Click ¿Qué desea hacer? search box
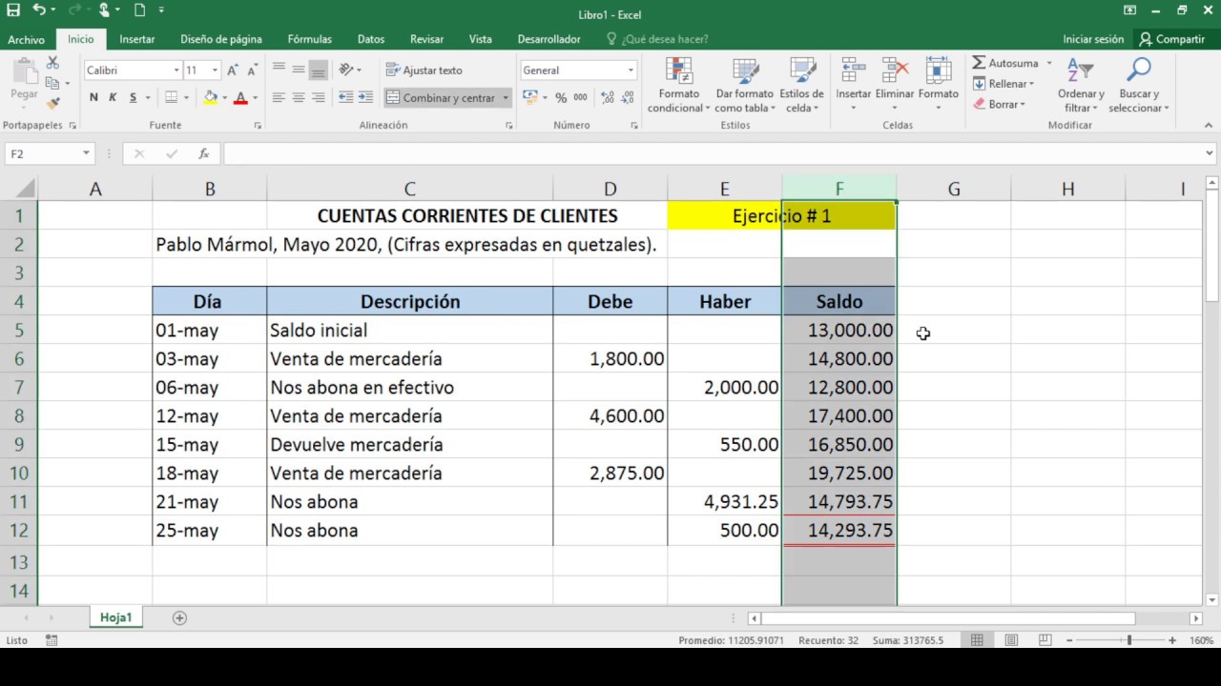 [658, 40]
